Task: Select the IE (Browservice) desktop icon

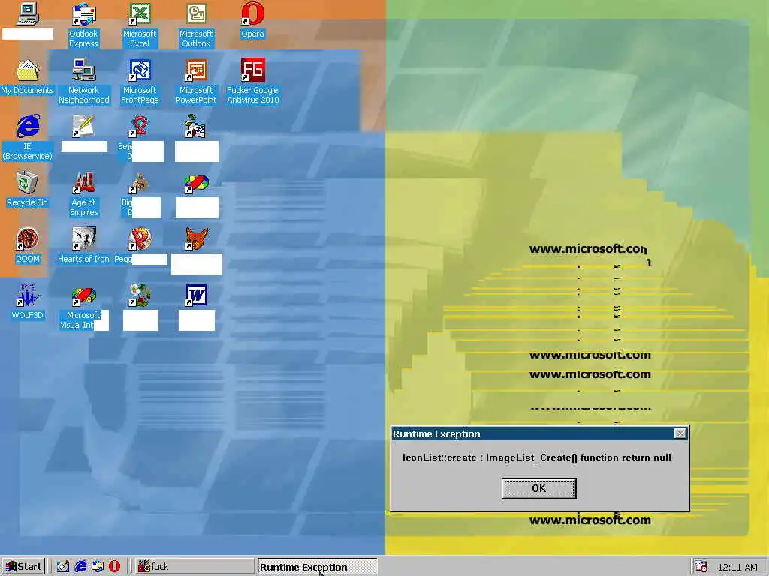Action: 28,137
